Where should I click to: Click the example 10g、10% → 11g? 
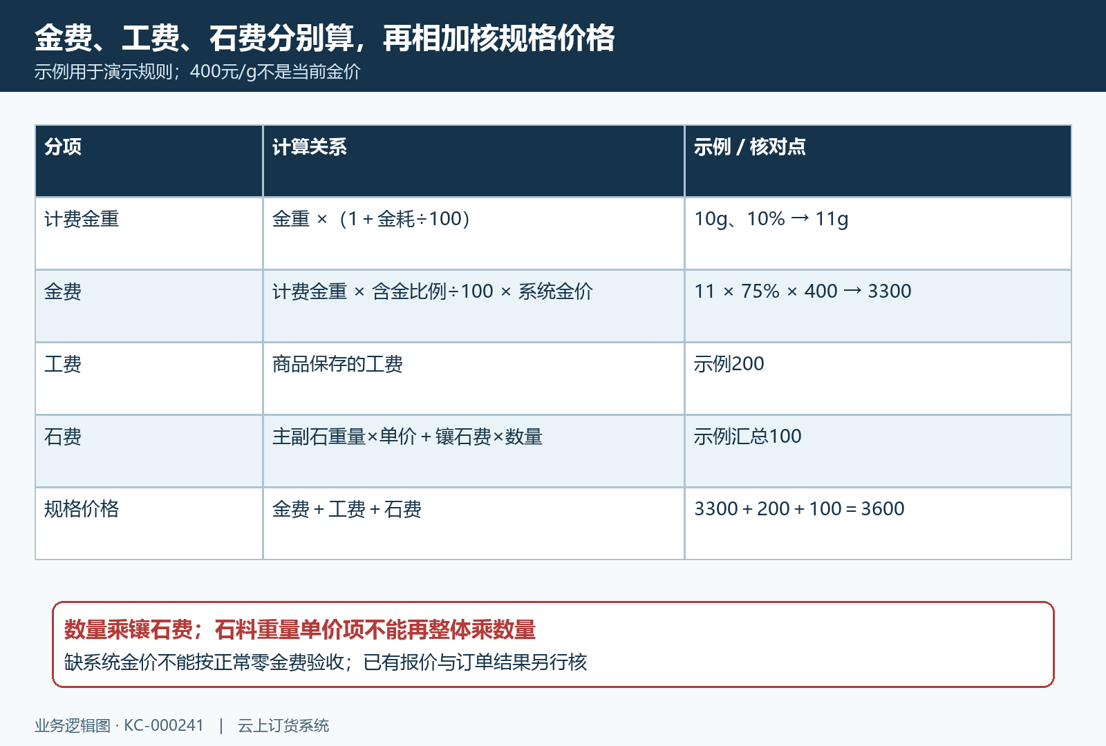click(771, 219)
